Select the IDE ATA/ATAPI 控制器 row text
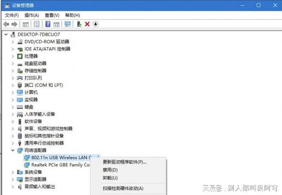The width and height of the screenshot is (282, 195). point(47,49)
